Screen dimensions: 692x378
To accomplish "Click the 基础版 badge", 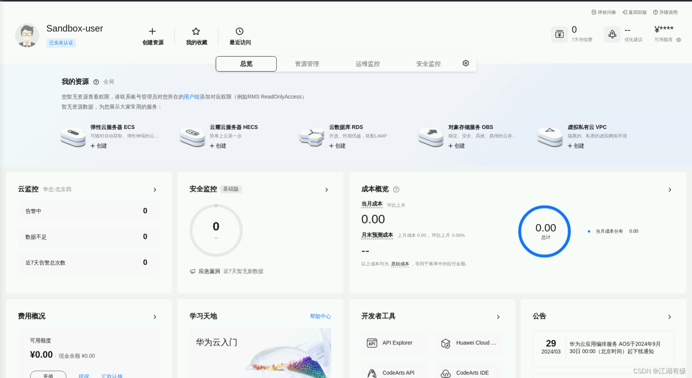I will pos(231,189).
